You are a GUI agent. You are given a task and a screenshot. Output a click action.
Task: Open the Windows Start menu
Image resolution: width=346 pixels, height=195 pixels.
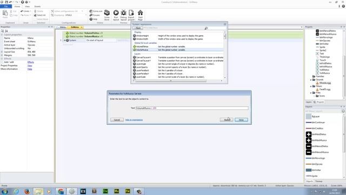[x=5, y=191]
